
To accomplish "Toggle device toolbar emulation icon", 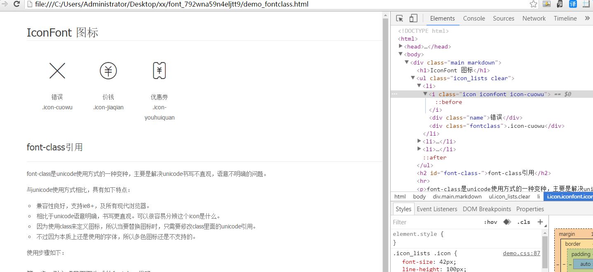I will click(413, 18).
